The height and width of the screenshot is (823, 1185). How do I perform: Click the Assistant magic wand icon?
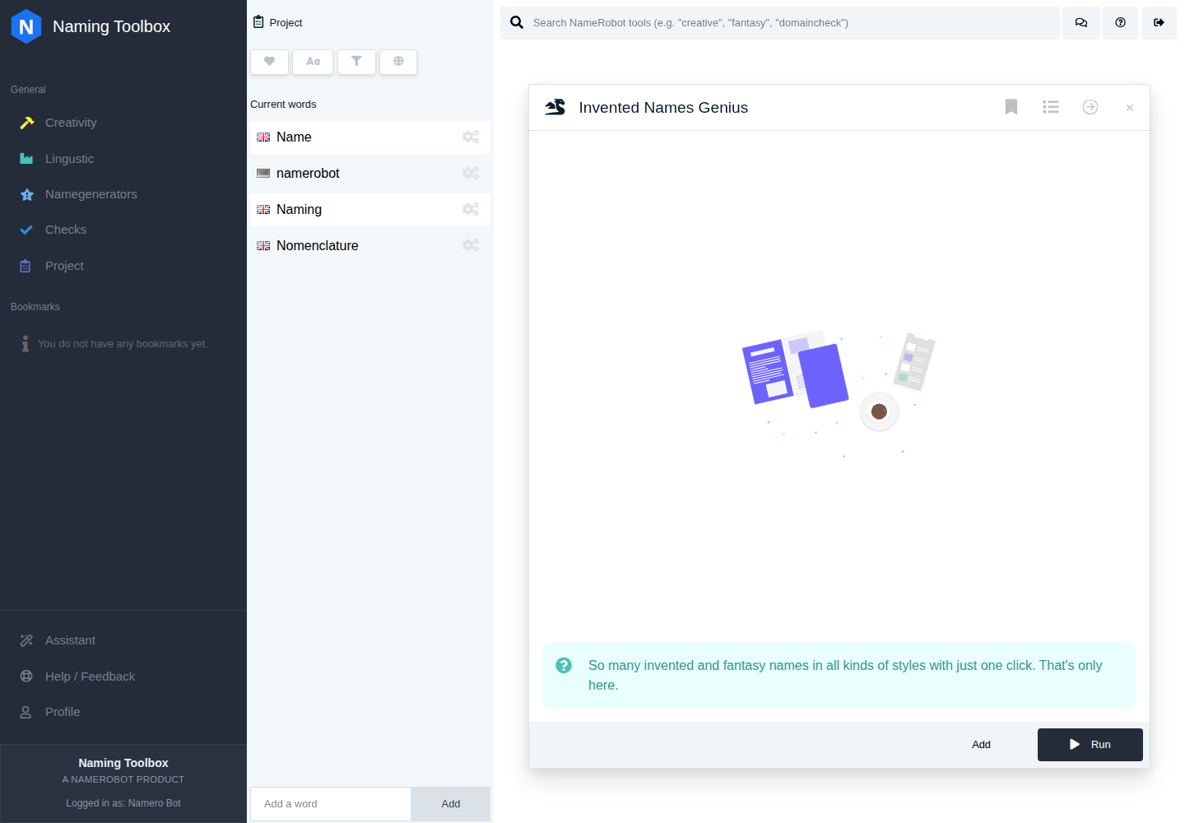26,640
